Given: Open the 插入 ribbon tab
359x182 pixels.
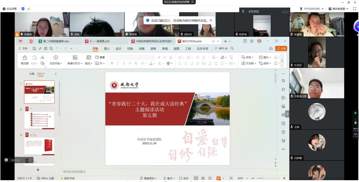Looking at the screenshot, I should click(x=106, y=49).
